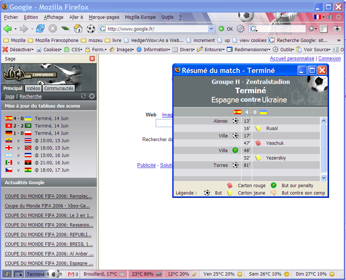Click the camera icon in the toolbar
This screenshot has width=346, height=280.
[x=337, y=29]
